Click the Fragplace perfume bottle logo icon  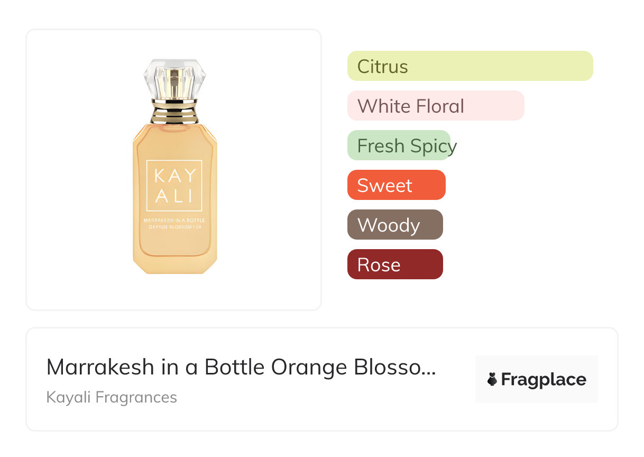492,379
